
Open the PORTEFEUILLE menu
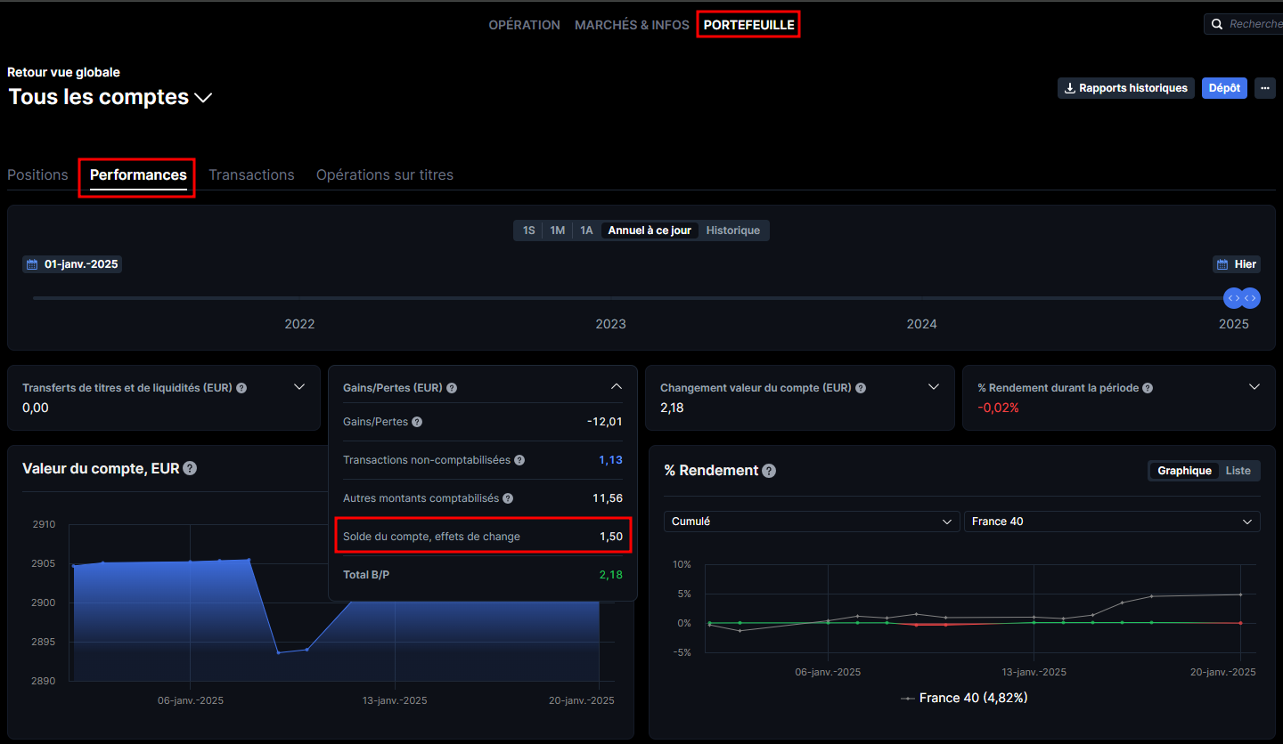748,25
